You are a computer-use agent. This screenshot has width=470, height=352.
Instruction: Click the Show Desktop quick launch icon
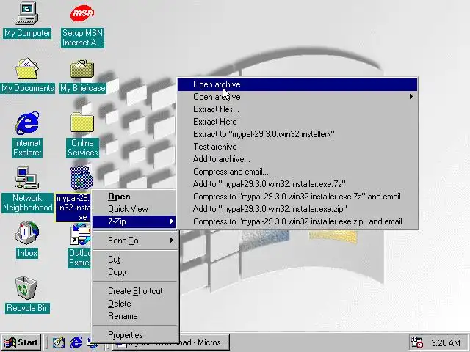click(x=59, y=342)
